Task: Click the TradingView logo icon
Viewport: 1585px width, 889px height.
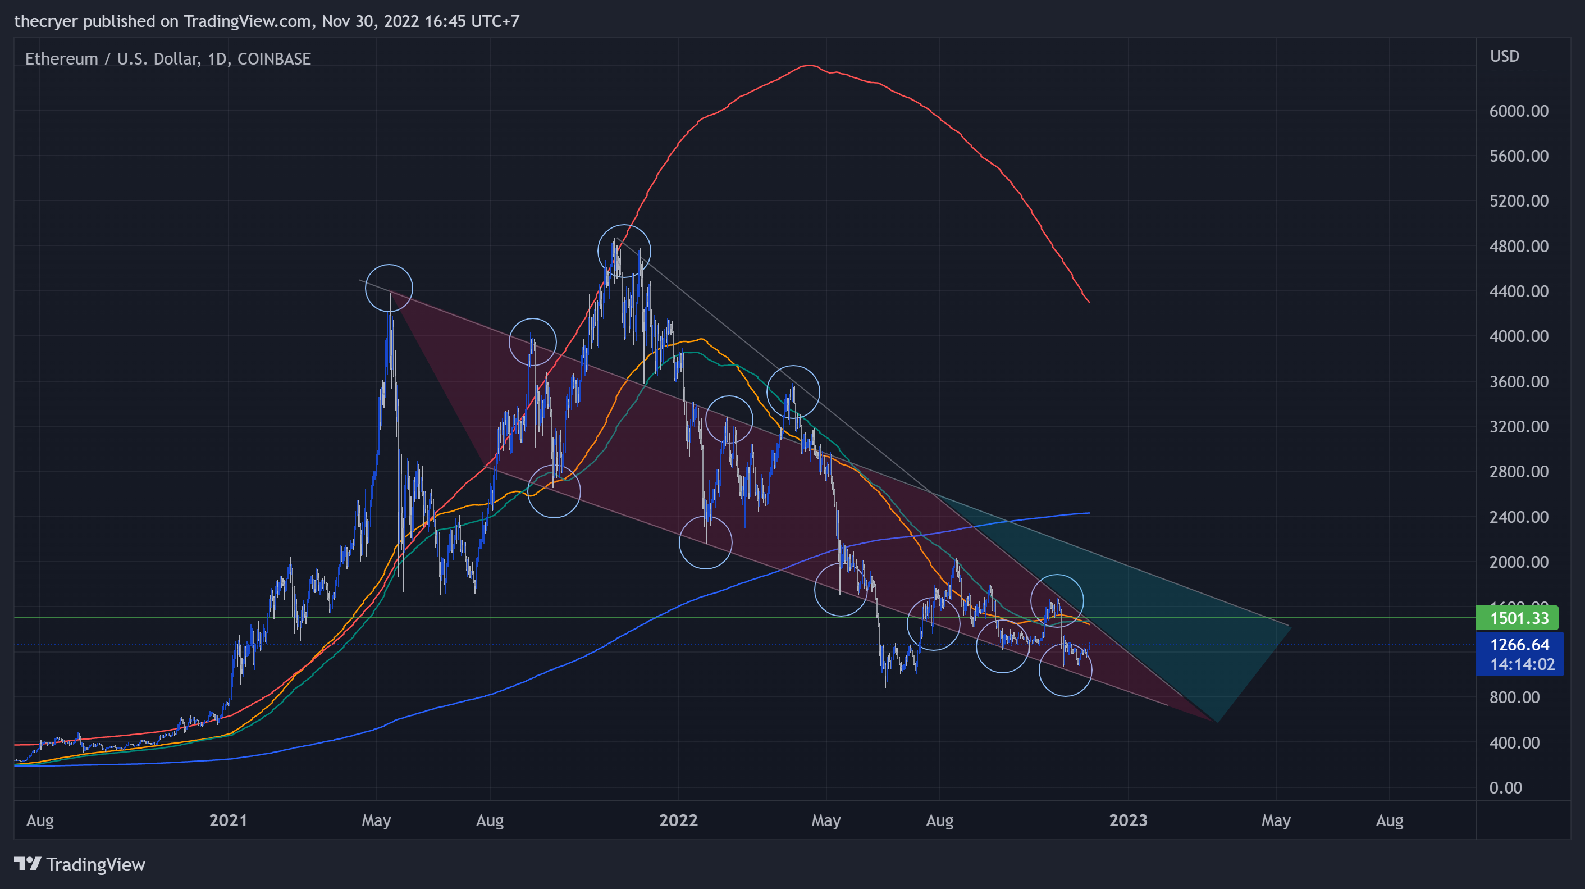Action: (x=28, y=864)
